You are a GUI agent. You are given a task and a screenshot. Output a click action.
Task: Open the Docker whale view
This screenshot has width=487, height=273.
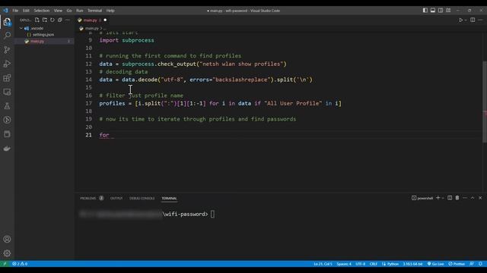7,149
